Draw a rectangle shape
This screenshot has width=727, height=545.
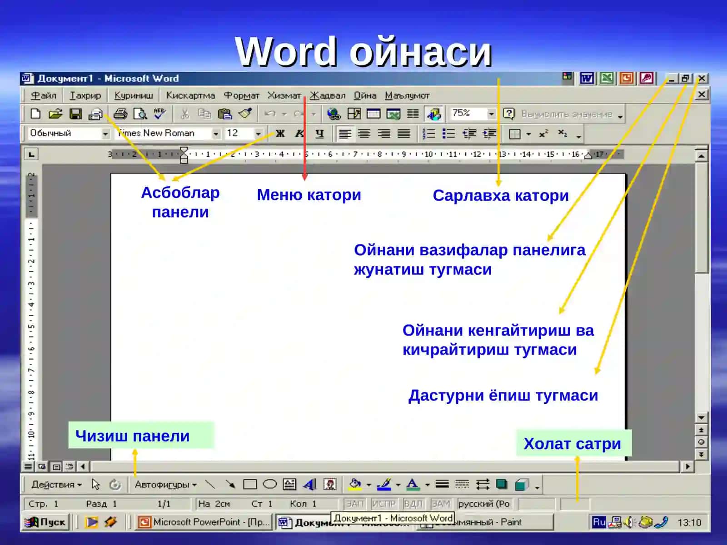click(250, 485)
